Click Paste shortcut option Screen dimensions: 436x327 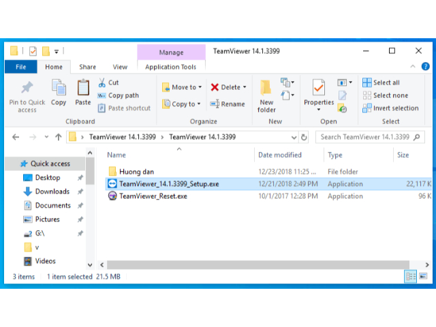[124, 108]
